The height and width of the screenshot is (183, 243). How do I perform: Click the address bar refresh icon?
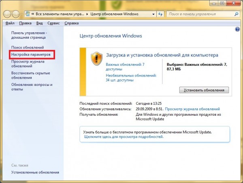[x=160, y=14]
